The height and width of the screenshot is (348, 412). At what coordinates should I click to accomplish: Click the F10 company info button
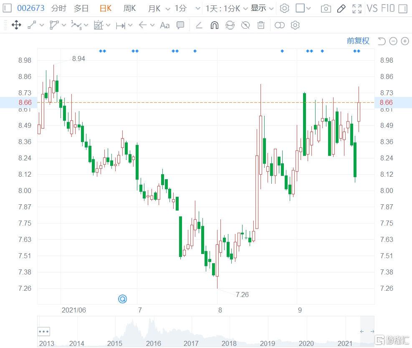387,8
